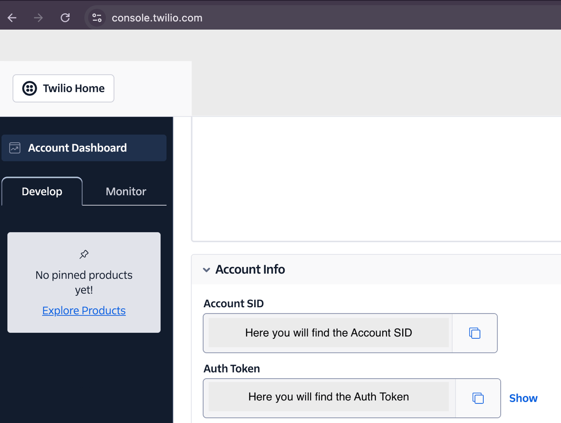Go back with the browser back arrow
This screenshot has height=423, width=561.
point(12,18)
